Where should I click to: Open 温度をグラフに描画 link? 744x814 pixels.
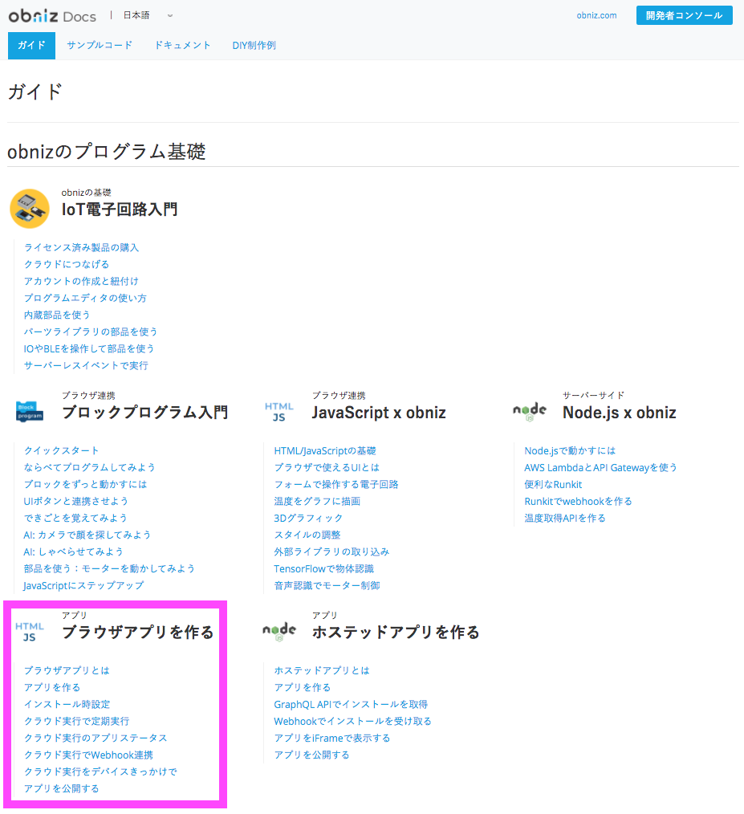click(317, 501)
